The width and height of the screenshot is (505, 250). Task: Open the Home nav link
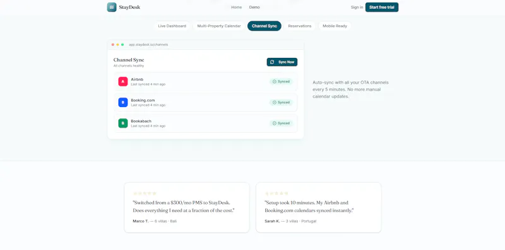coord(236,7)
